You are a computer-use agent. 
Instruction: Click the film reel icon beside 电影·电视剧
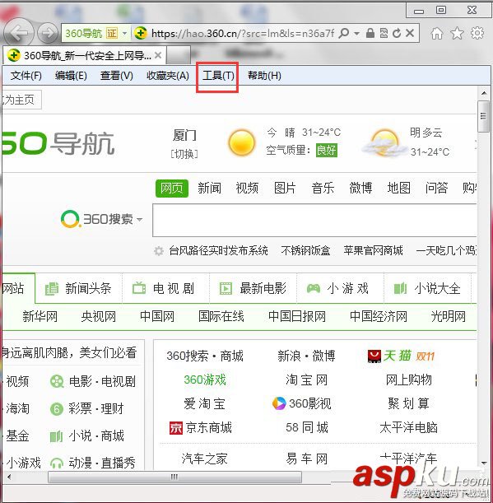pos(57,381)
